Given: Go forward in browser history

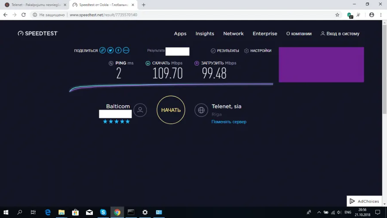Looking at the screenshot, I should 15,15.
